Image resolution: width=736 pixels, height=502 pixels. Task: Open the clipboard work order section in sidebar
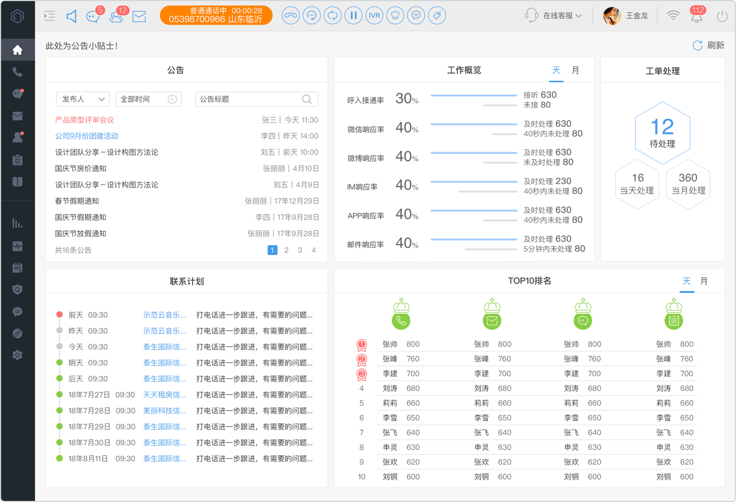17,160
